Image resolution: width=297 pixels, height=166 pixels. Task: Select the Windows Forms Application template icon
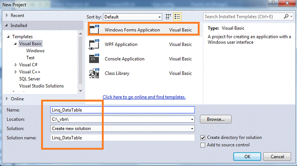click(94, 30)
